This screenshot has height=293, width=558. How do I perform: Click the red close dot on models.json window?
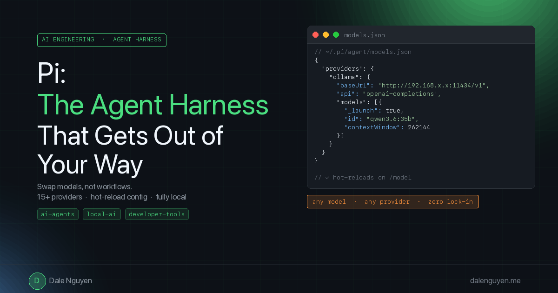[x=315, y=35]
